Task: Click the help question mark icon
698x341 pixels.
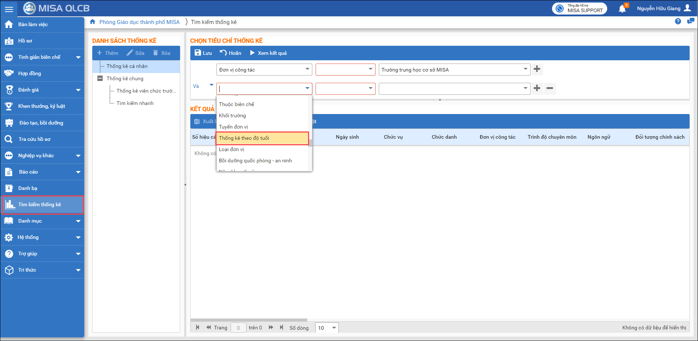Action: tap(678, 21)
